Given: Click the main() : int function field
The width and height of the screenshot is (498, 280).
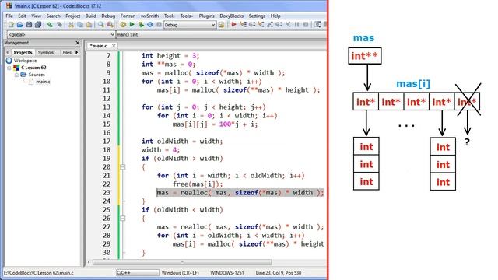Looking at the screenshot, I should click(221, 34).
